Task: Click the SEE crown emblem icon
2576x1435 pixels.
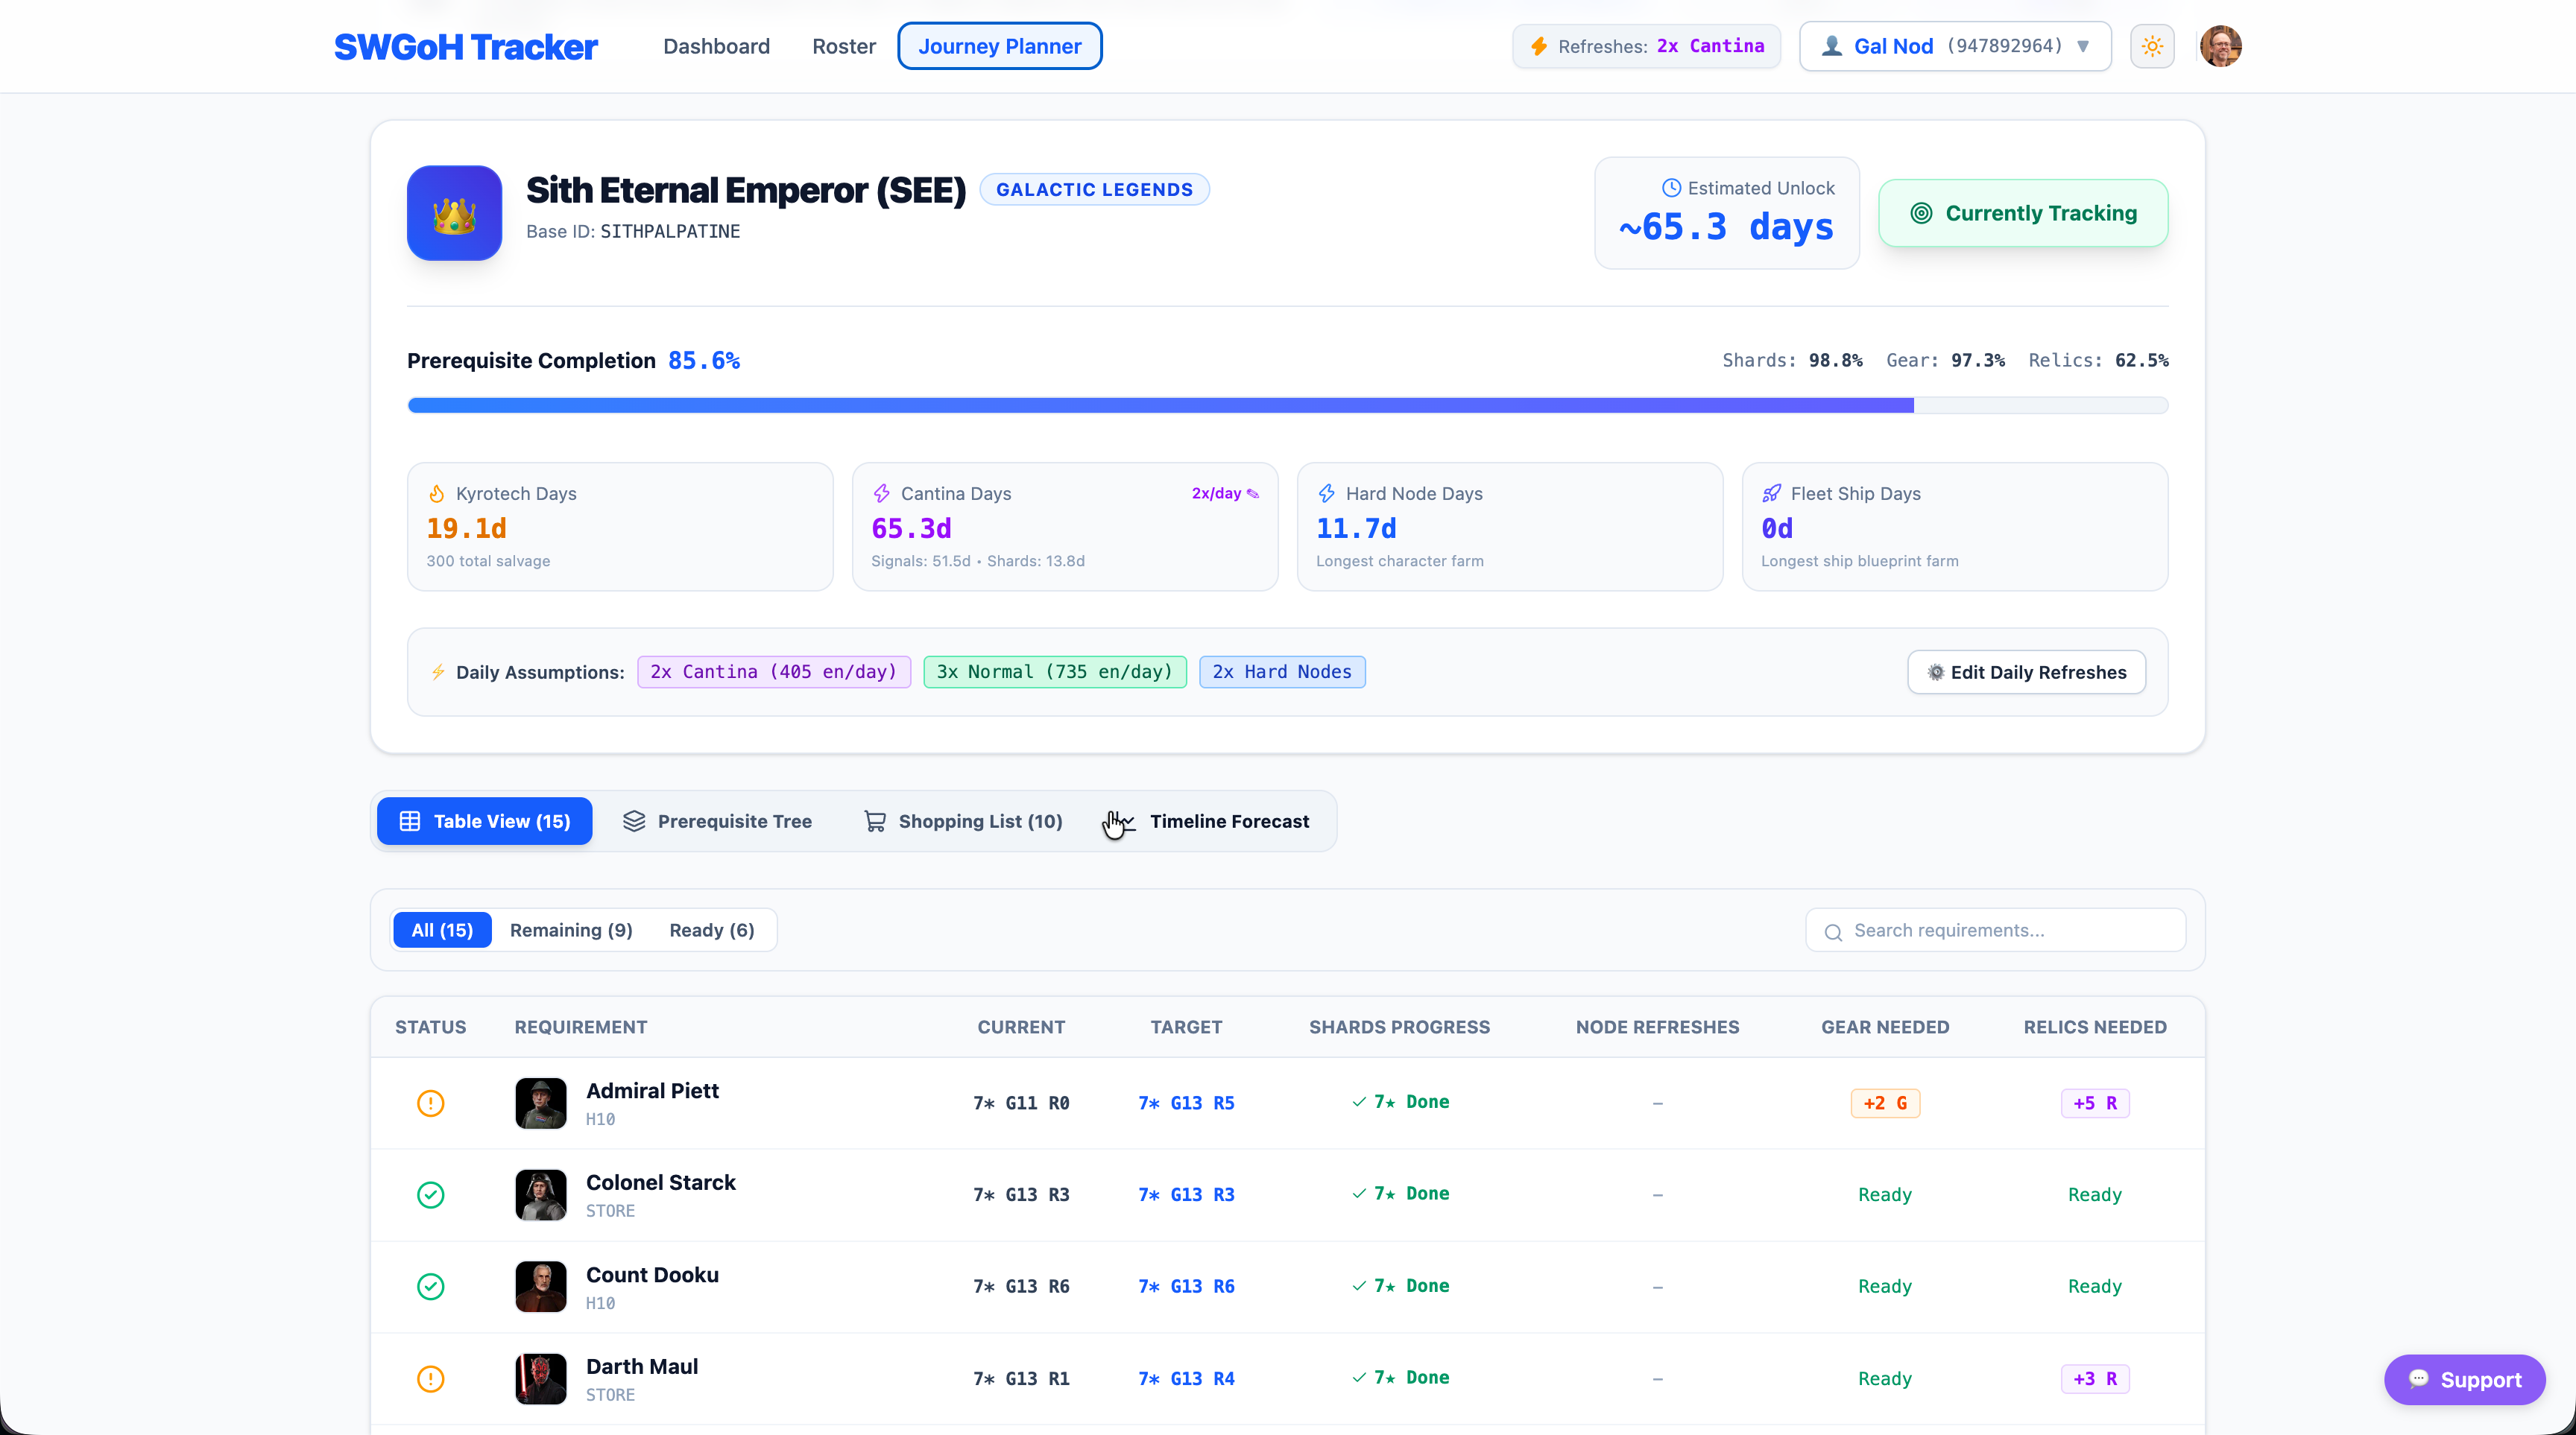Action: [x=454, y=213]
